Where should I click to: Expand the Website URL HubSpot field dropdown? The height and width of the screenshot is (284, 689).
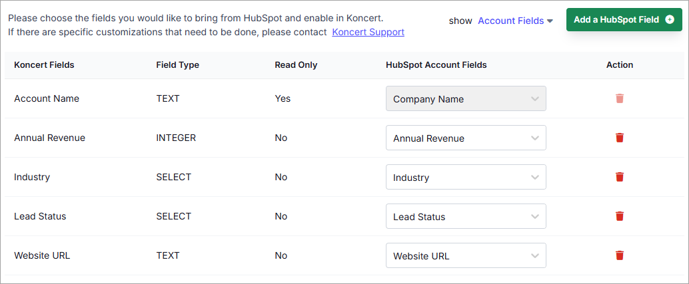(x=466, y=255)
